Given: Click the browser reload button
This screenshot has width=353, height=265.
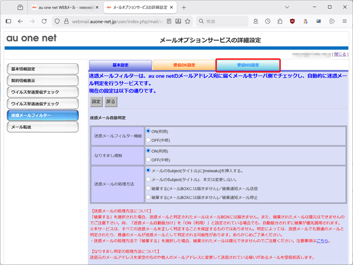Looking at the screenshot, I should tap(44, 21).
